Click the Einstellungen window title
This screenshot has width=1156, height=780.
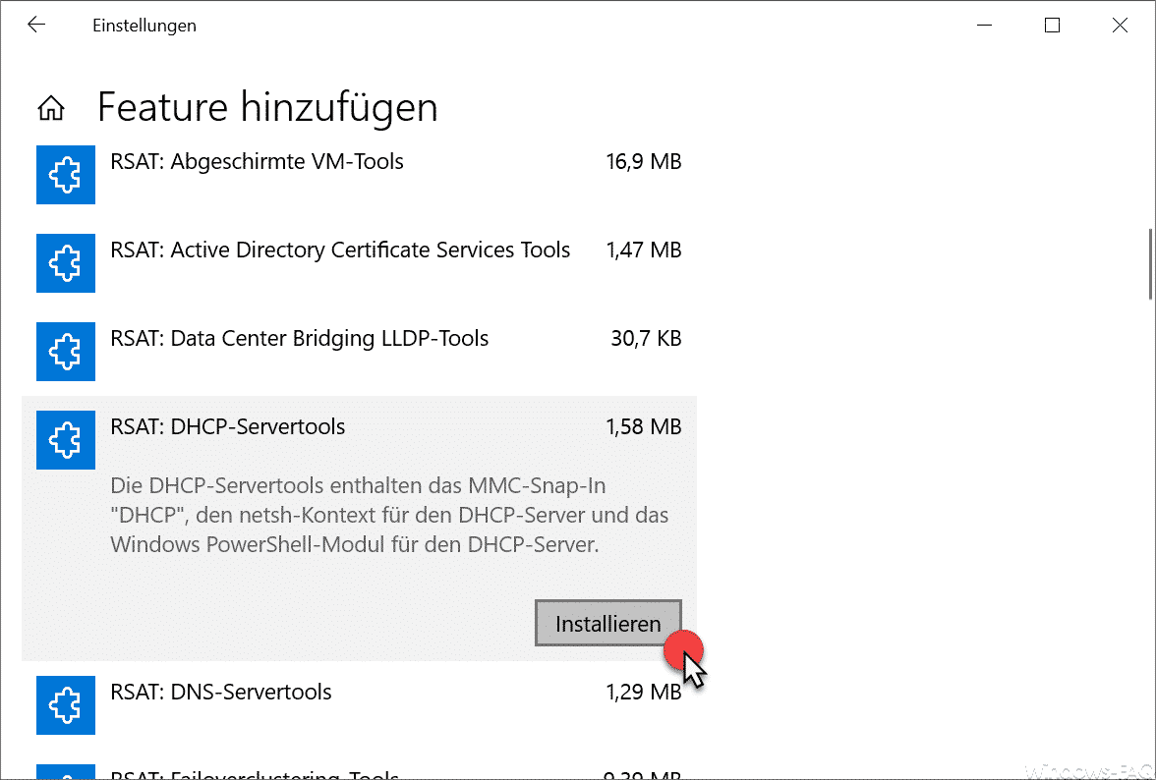[144, 25]
